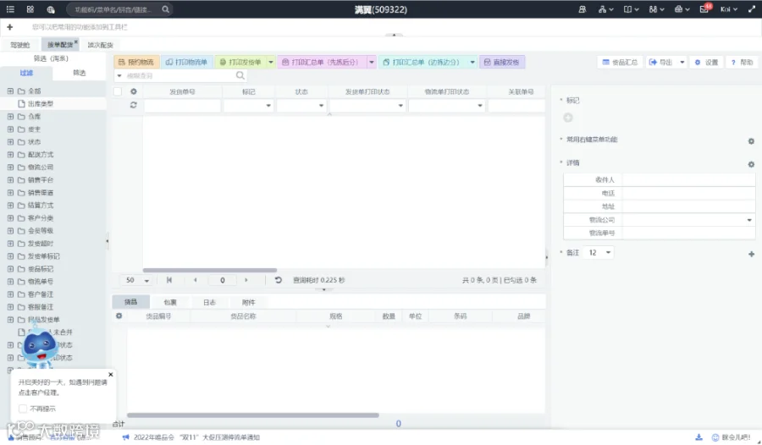Image resolution: width=762 pixels, height=445 pixels.
Task: Click the 直接发货 button
Action: pos(502,63)
